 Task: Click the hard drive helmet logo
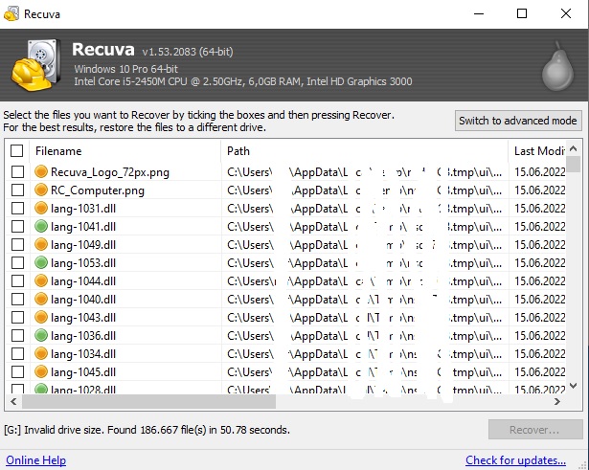coord(36,65)
